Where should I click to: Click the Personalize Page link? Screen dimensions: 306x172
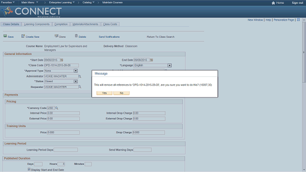pos(284,20)
